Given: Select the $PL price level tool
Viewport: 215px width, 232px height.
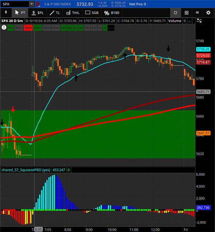Looking at the screenshot, I should click(38, 13).
